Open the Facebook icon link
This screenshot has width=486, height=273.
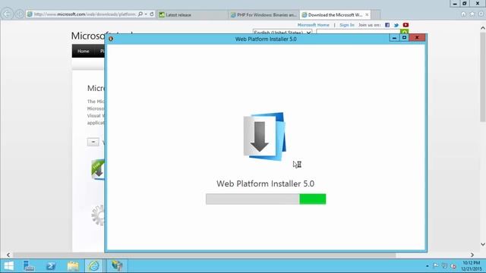click(x=387, y=25)
